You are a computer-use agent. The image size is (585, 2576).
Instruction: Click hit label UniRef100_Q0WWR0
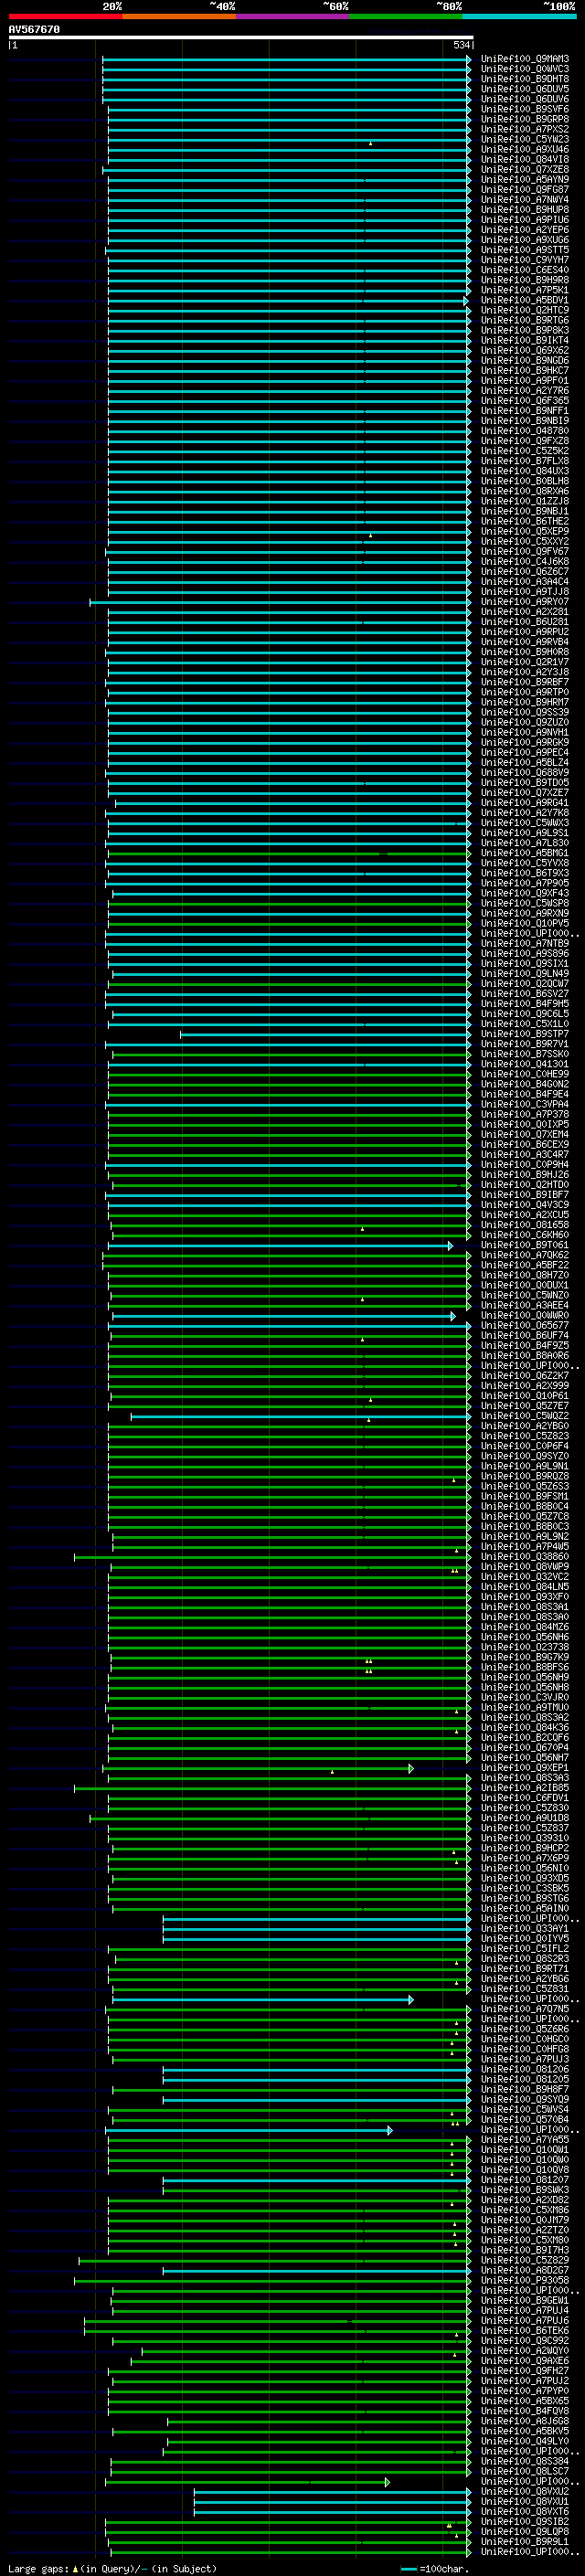click(525, 1316)
